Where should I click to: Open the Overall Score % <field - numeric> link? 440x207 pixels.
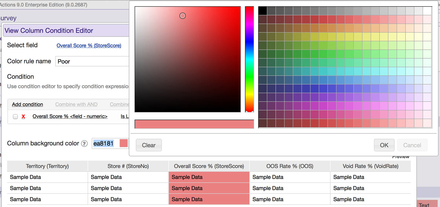pos(70,117)
